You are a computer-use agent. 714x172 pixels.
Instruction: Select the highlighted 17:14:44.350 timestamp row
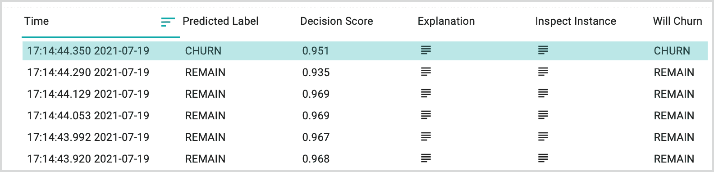coord(365,51)
